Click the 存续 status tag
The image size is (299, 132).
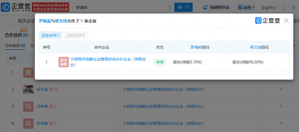click(x=160, y=62)
